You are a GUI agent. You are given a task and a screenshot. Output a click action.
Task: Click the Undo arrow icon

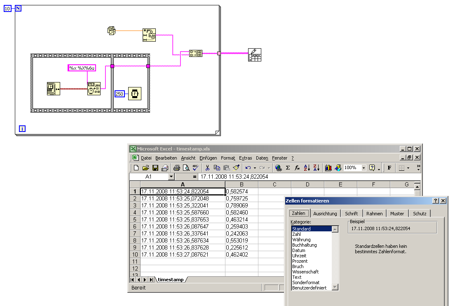click(x=248, y=168)
